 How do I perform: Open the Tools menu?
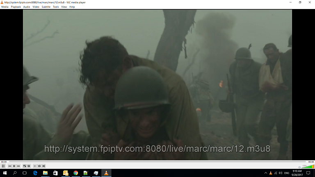pos(56,7)
